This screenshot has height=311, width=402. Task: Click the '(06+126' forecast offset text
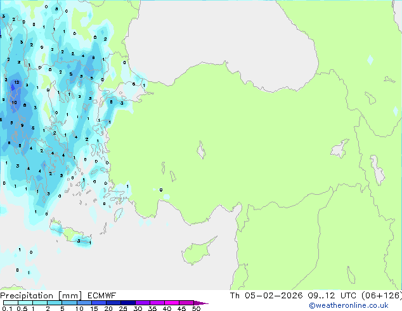tap(380, 296)
